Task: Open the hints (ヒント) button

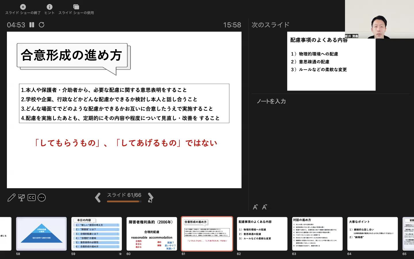Action: (49, 7)
